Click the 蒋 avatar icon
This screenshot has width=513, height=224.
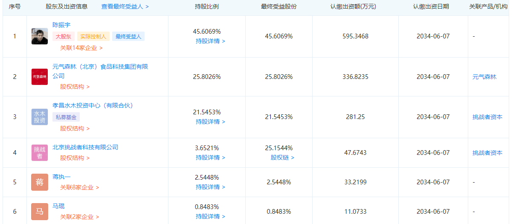40,182
